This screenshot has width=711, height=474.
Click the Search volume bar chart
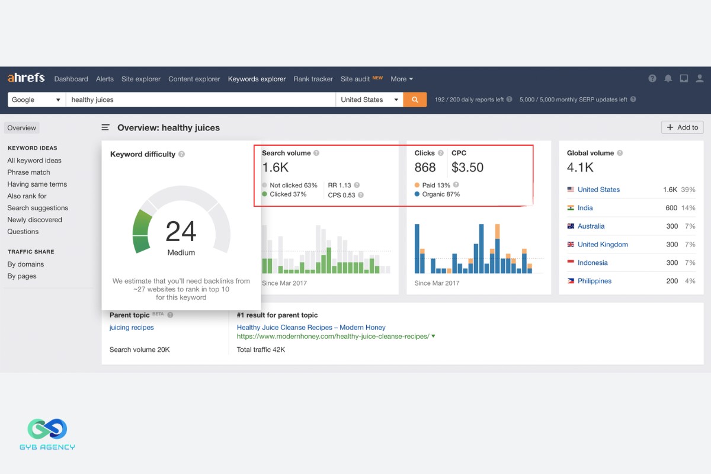[326, 249]
